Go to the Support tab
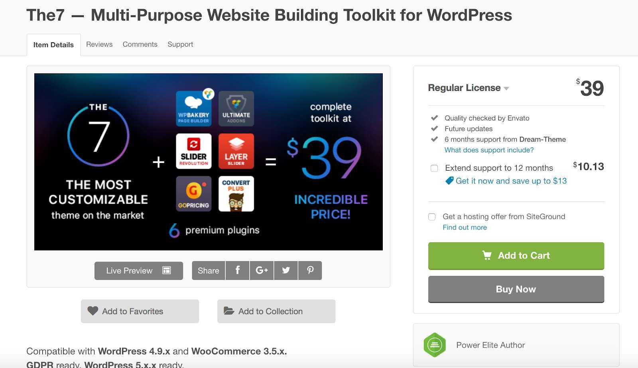 point(180,44)
